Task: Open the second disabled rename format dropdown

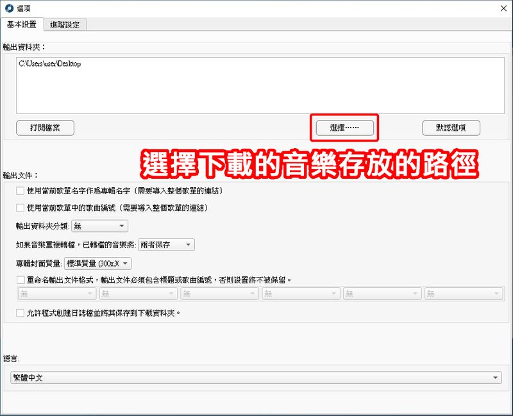Action: pyautogui.click(x=139, y=294)
